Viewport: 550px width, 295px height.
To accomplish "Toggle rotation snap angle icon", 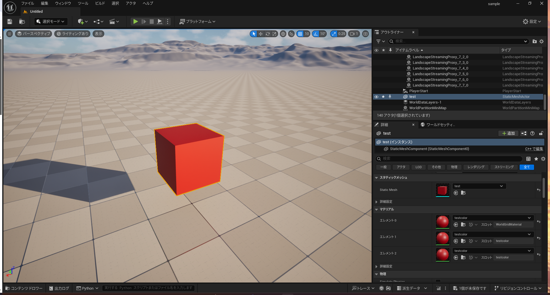I will tap(315, 34).
